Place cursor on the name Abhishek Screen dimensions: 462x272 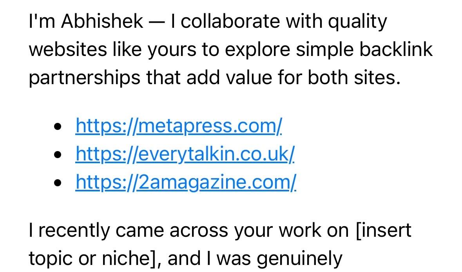point(102,22)
